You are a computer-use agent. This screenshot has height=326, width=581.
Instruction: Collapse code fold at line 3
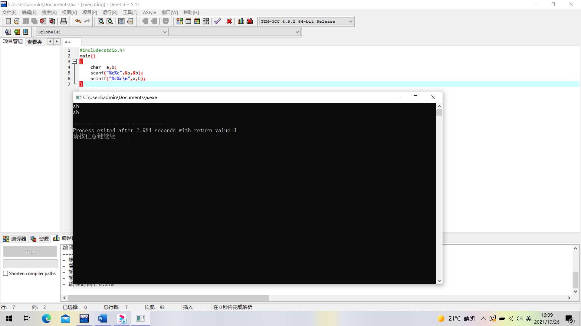74,62
